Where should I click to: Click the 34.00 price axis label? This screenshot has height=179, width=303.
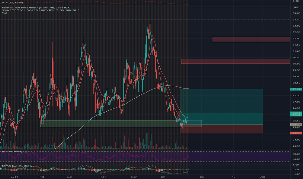point(296,13)
